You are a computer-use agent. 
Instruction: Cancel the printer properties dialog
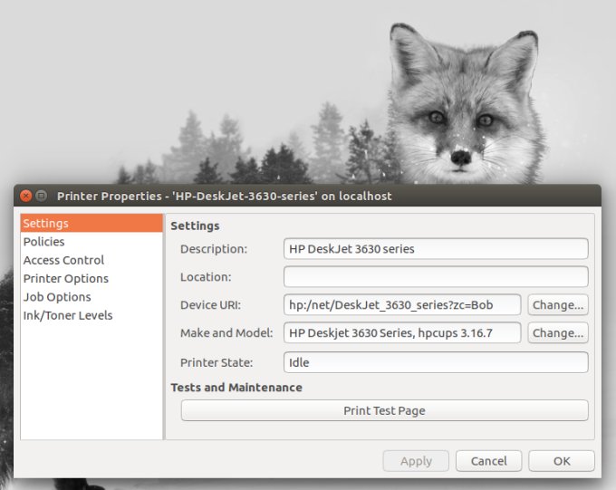coord(488,461)
